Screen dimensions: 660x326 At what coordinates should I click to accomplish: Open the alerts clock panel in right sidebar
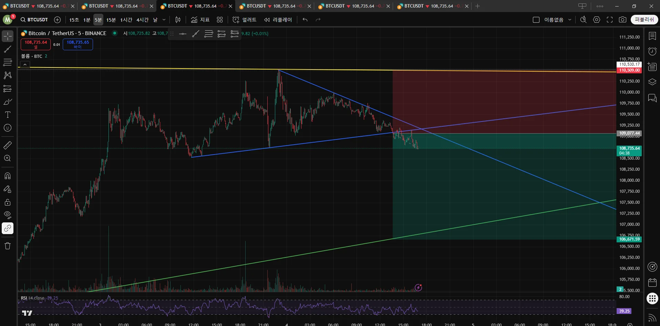(652, 52)
